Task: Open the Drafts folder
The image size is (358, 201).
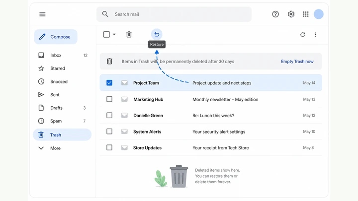Action: pos(63,108)
